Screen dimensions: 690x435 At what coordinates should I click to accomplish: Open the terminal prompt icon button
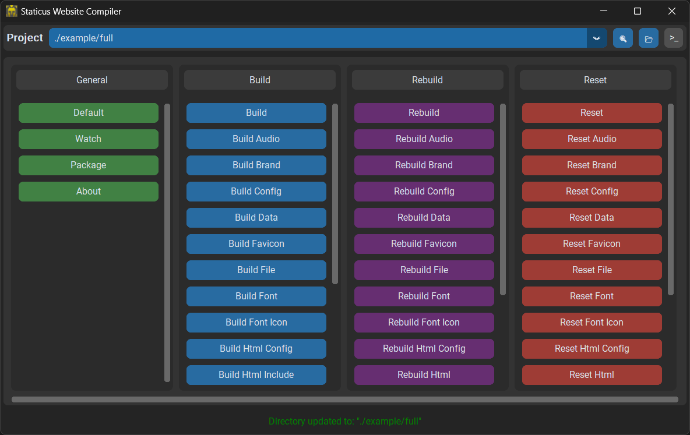[x=674, y=38]
